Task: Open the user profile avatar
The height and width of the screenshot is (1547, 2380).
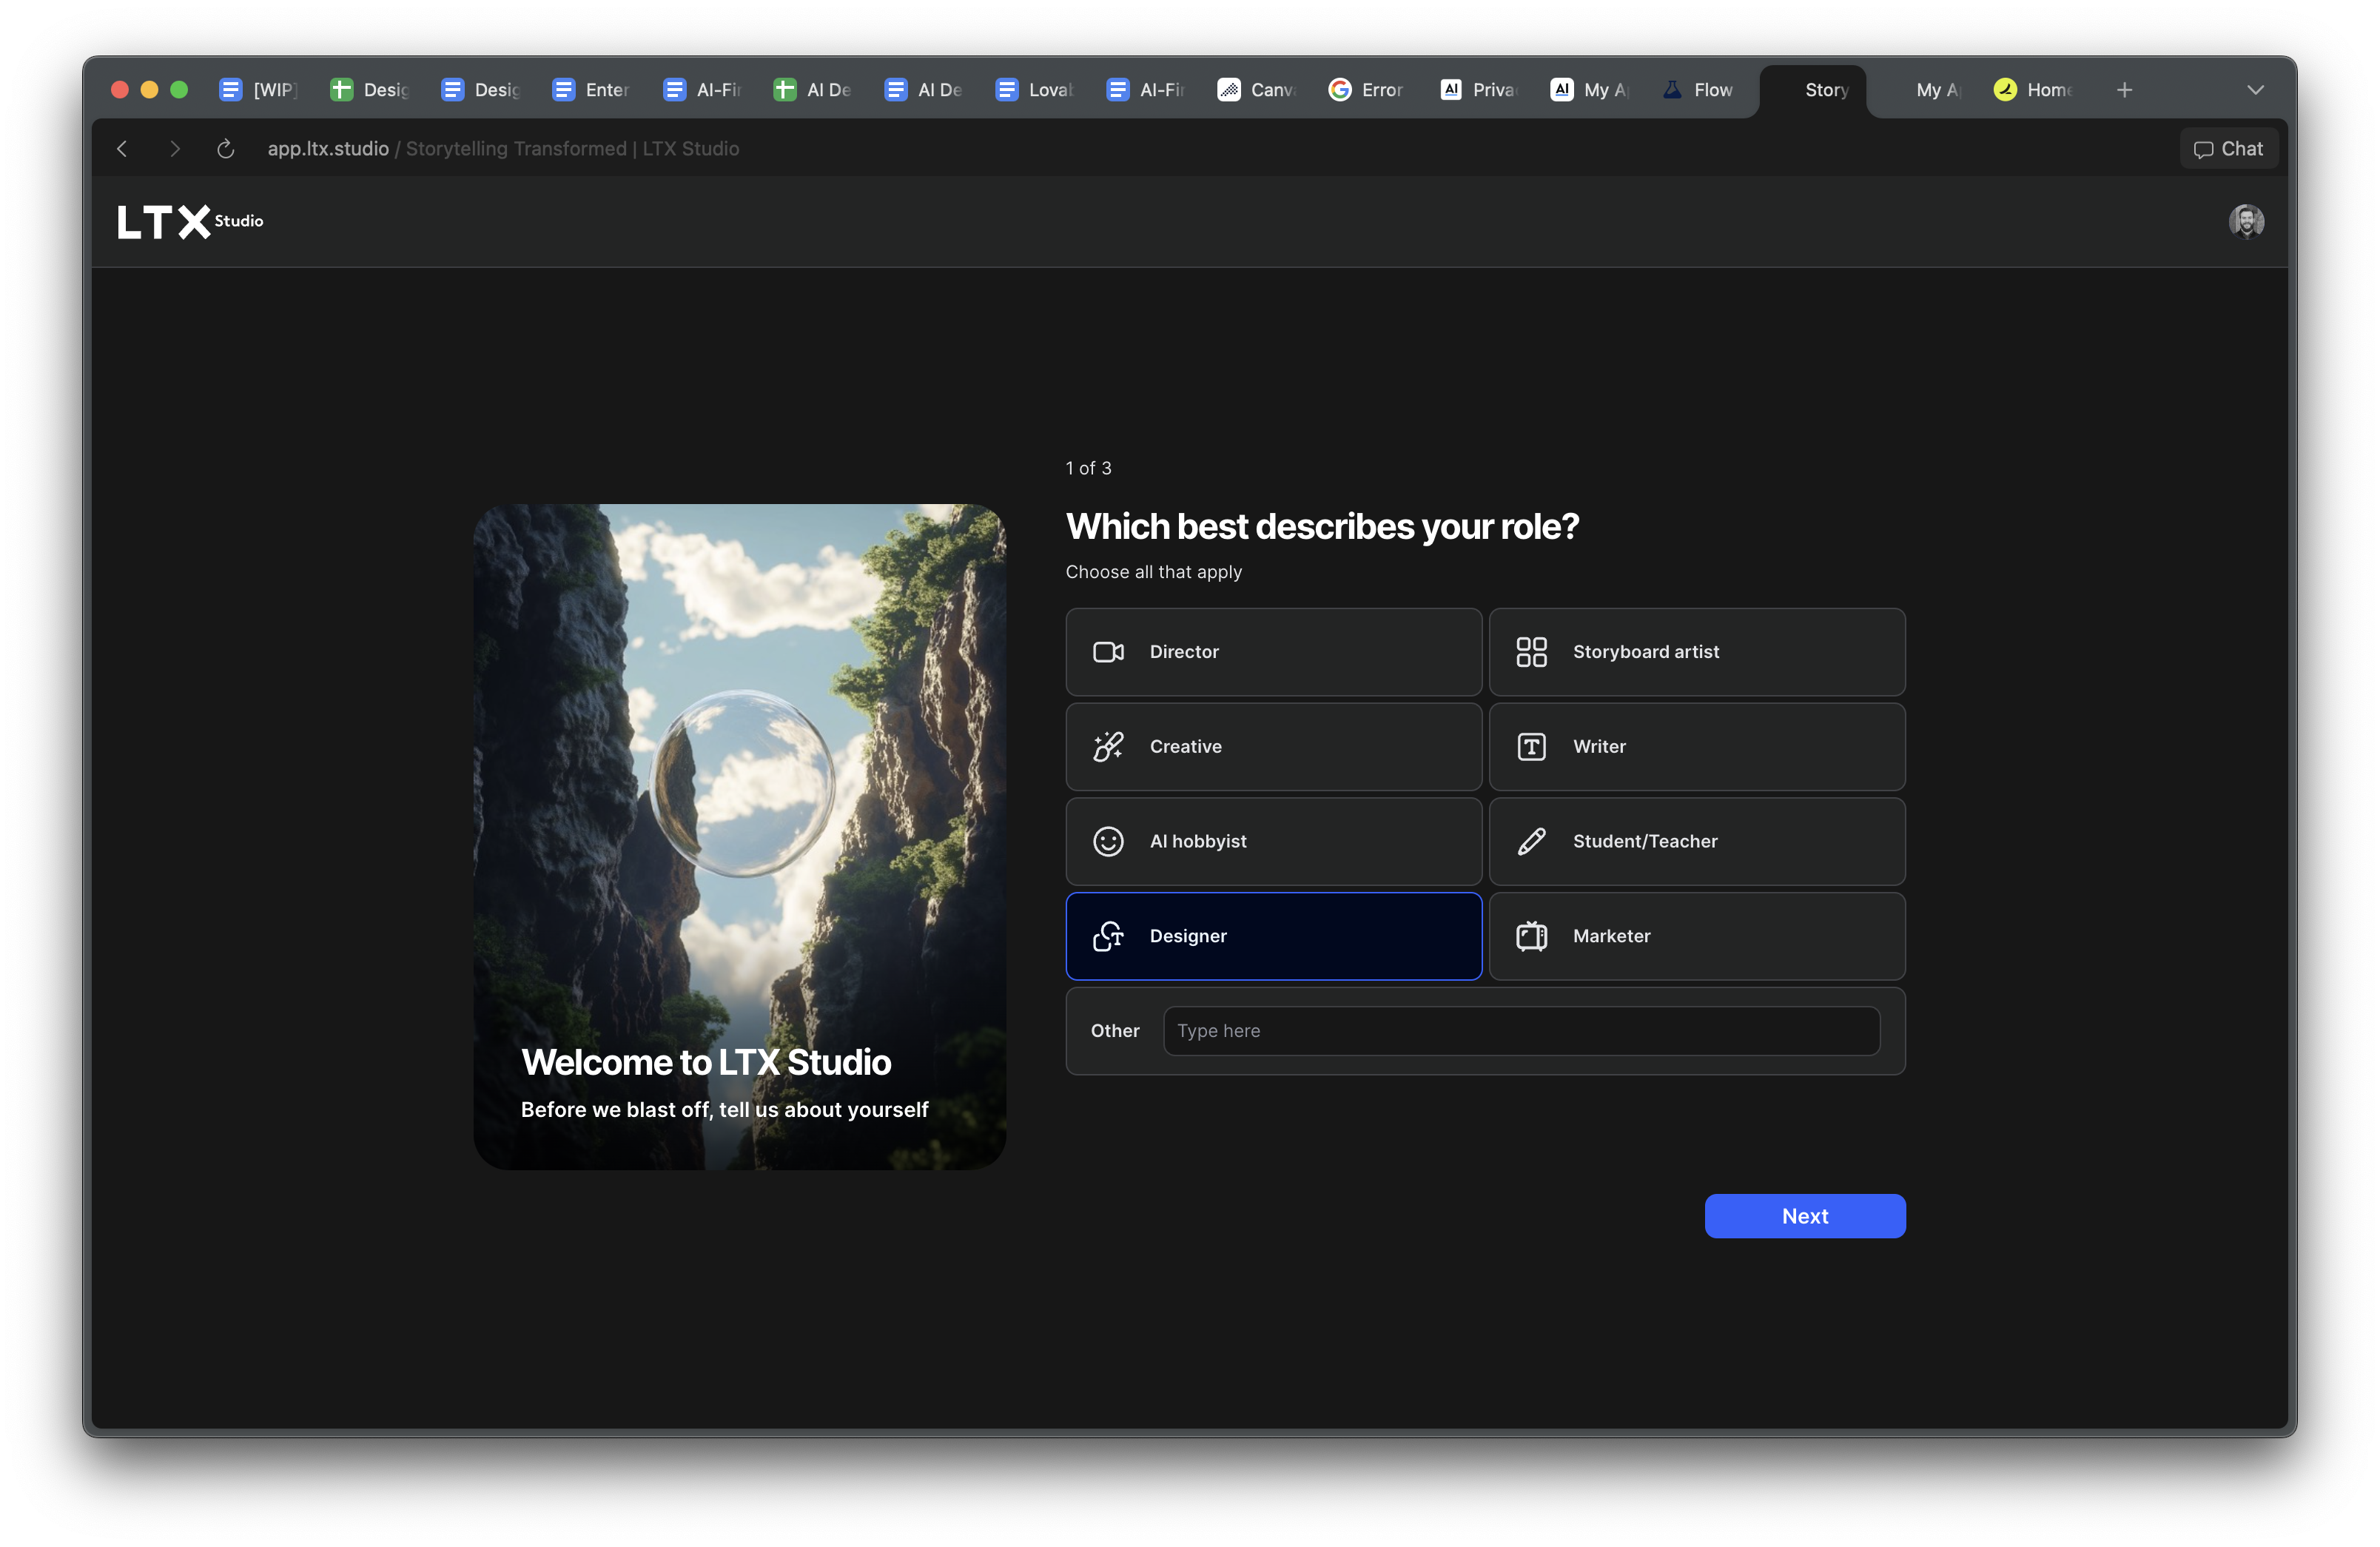Action: pos(2245,221)
